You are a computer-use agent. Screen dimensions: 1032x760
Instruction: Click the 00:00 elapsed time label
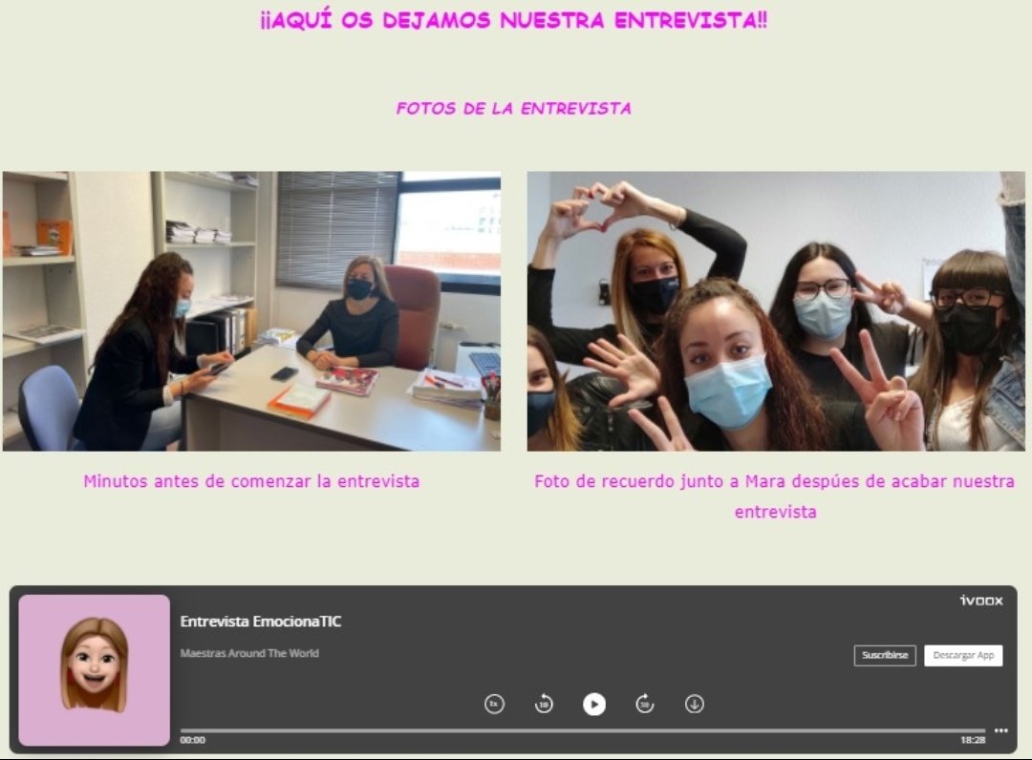click(x=193, y=740)
